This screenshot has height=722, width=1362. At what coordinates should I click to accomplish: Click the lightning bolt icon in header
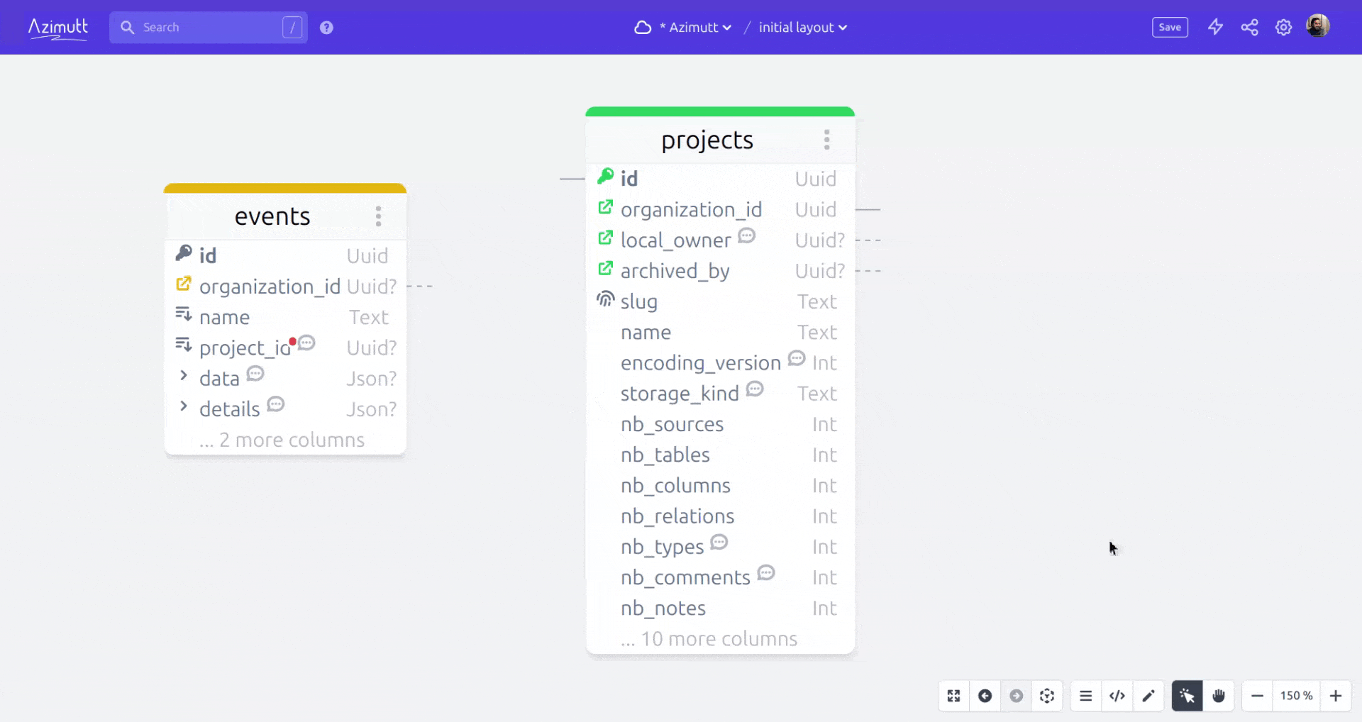pyautogui.click(x=1215, y=27)
